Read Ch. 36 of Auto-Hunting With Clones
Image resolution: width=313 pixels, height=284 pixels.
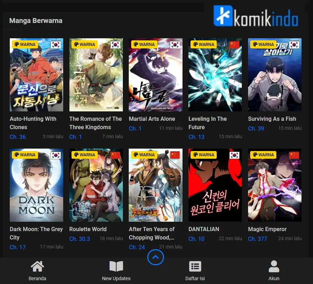point(17,137)
